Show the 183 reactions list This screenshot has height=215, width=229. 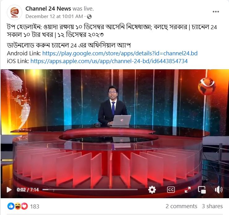click(x=35, y=207)
